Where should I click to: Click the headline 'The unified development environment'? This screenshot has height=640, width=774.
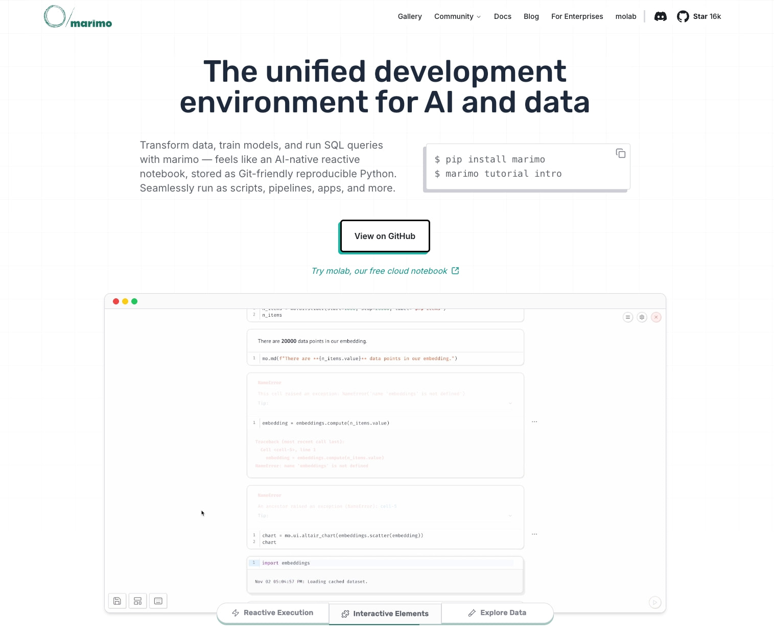pos(385,86)
